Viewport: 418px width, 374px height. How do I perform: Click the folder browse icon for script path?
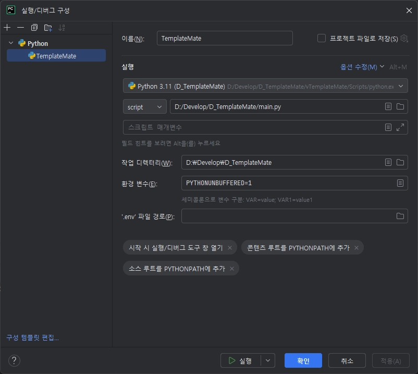pos(400,106)
